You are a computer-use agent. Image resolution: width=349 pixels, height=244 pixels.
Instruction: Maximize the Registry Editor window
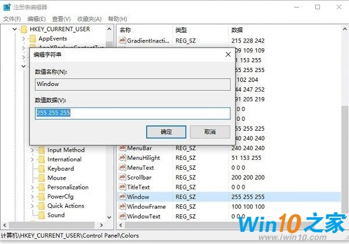pos(318,7)
